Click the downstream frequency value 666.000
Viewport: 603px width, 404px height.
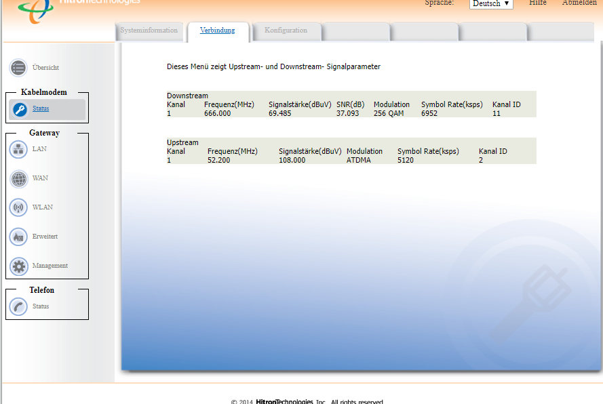(217, 113)
